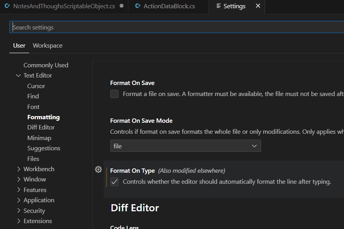This screenshot has height=229, width=344.
Task: Open the Format On Save Mode dropdown
Action: click(185, 146)
